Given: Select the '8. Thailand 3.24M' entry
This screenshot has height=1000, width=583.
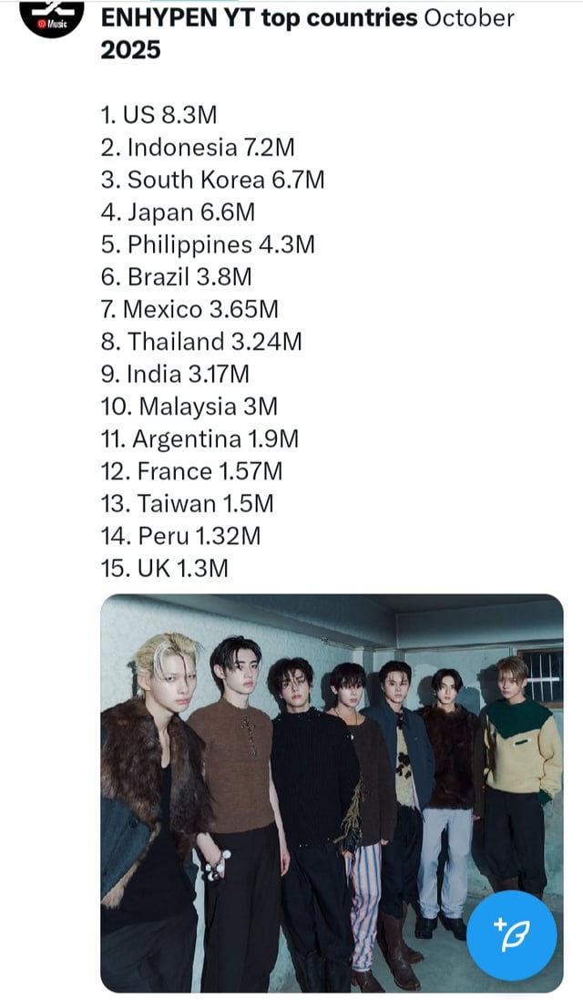Looking at the screenshot, I should [201, 342].
